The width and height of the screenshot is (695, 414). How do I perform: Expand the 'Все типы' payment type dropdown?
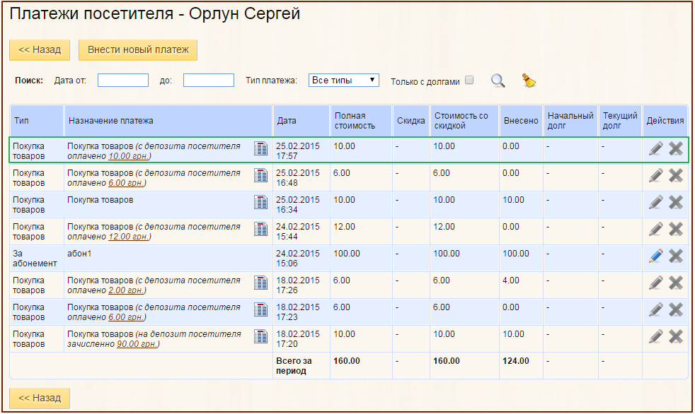[344, 81]
